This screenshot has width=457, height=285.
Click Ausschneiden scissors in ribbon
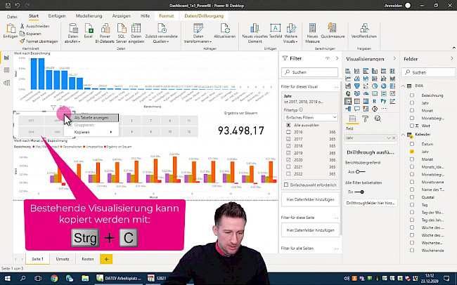click(x=35, y=26)
